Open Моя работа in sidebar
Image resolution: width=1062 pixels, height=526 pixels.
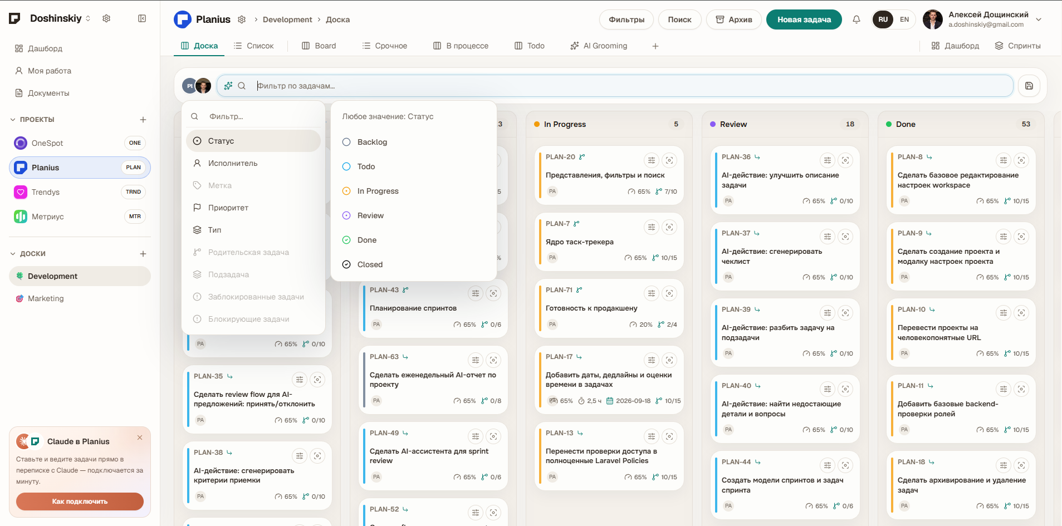[x=80, y=71]
